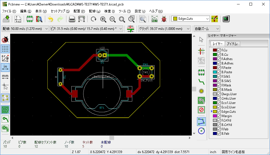The height and width of the screenshot is (155, 270).
Task: Toggle the cursor shape icon
Action: click(x=5, y=86)
